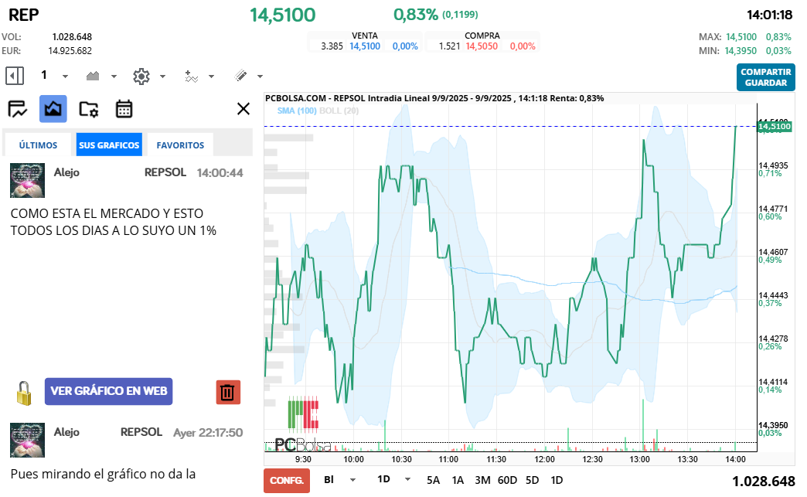Delete the chart with red trash icon
This screenshot has width=807, height=497.
228,393
